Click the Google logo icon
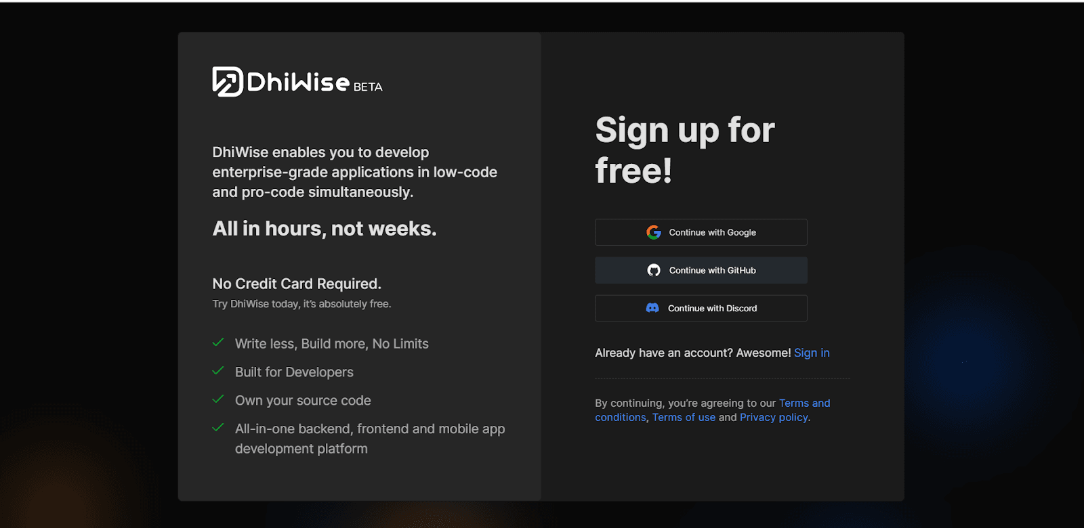This screenshot has width=1084, height=528. pos(654,232)
